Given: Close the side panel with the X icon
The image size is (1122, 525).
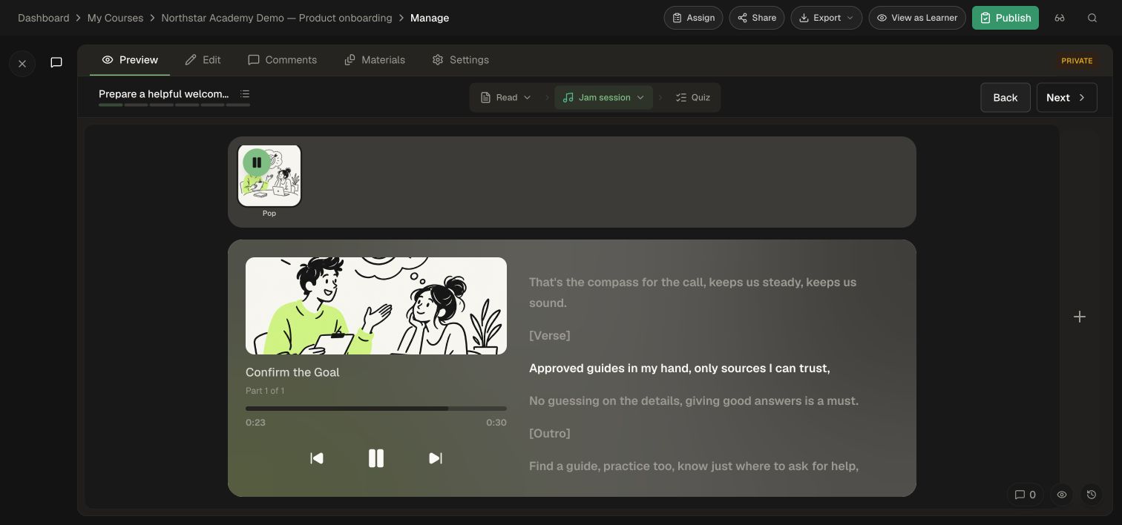Looking at the screenshot, I should [22, 64].
